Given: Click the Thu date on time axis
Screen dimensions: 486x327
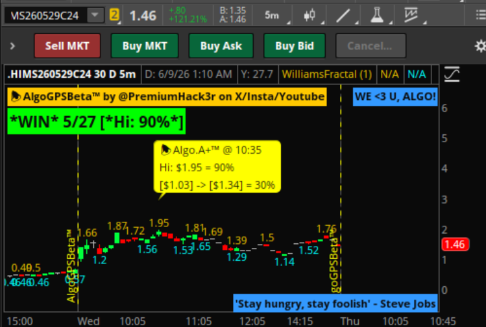Looking at the screenshot, I should (350, 321).
